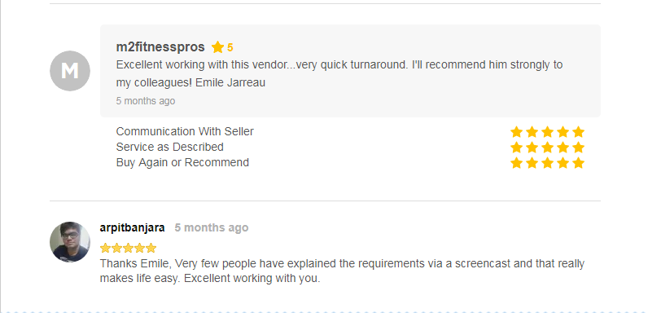This screenshot has height=313, width=648.
Task: Click the first review's 5 months ago timestamp
Action: point(146,101)
